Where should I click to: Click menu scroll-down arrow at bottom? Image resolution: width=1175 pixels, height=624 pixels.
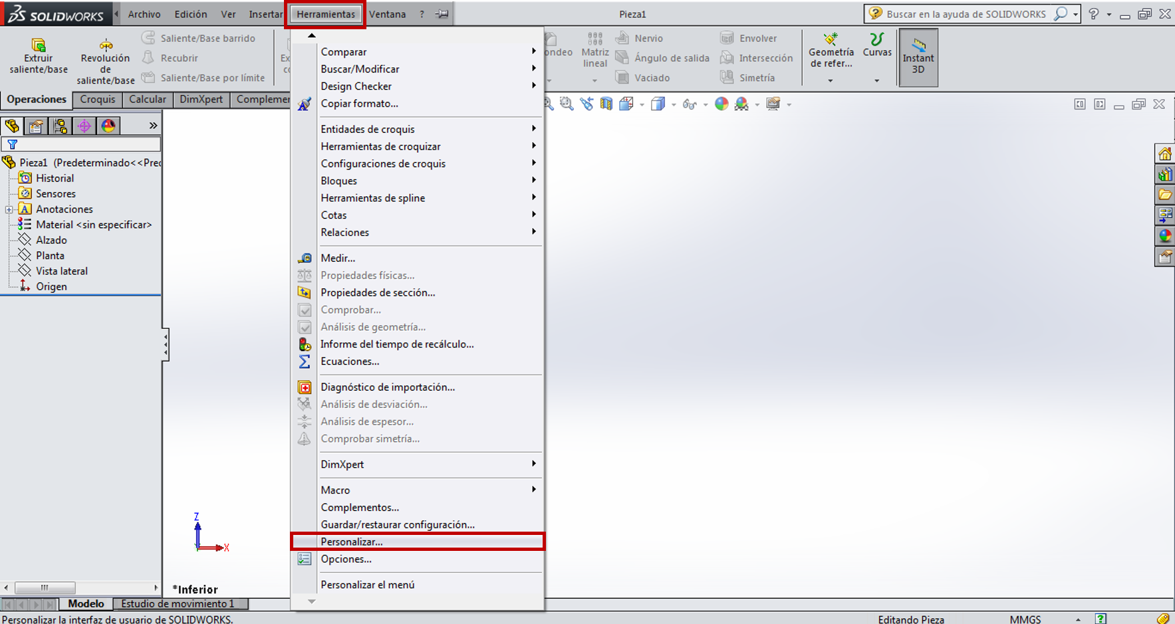[x=311, y=601]
